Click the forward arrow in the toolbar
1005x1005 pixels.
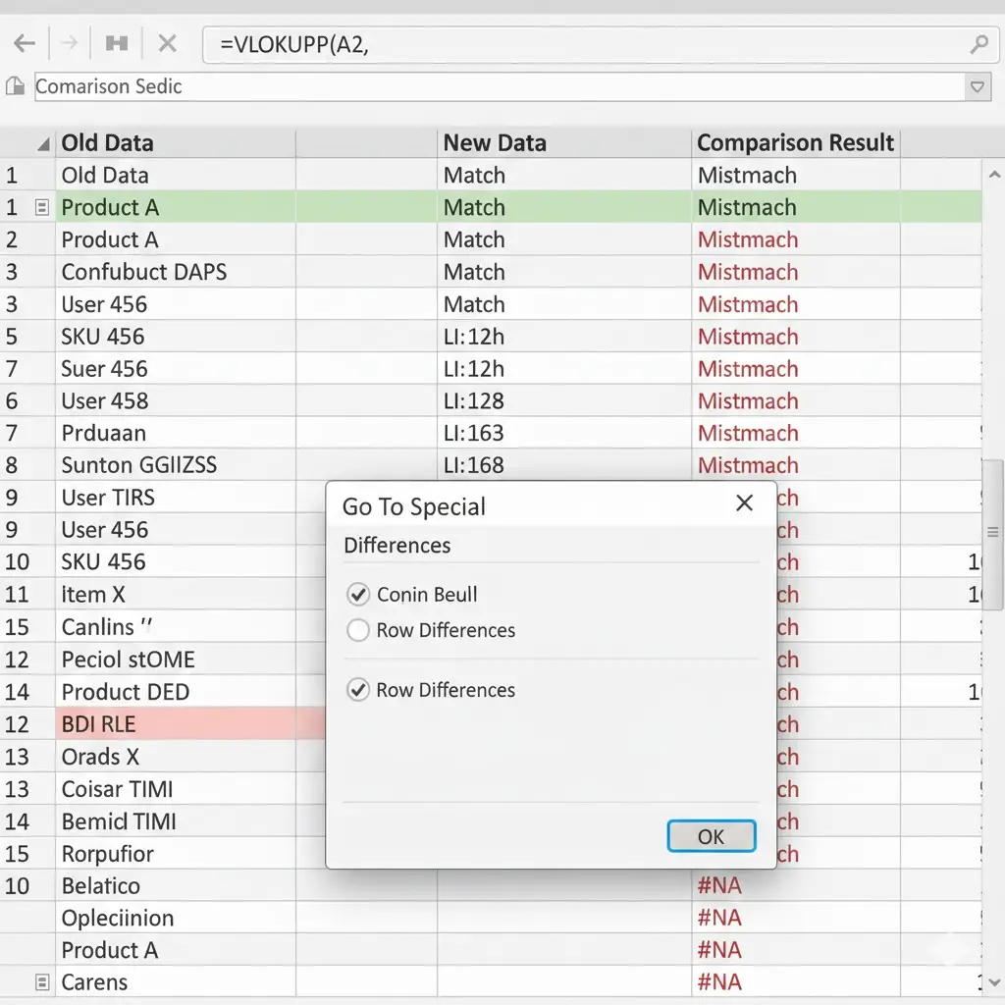(69, 44)
